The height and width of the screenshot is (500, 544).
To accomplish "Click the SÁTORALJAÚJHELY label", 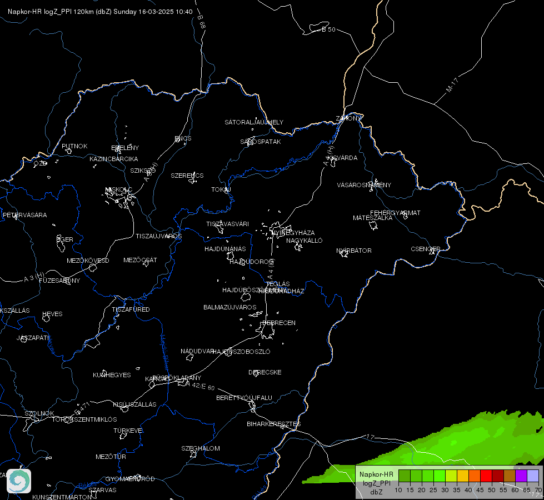I will point(254,122).
